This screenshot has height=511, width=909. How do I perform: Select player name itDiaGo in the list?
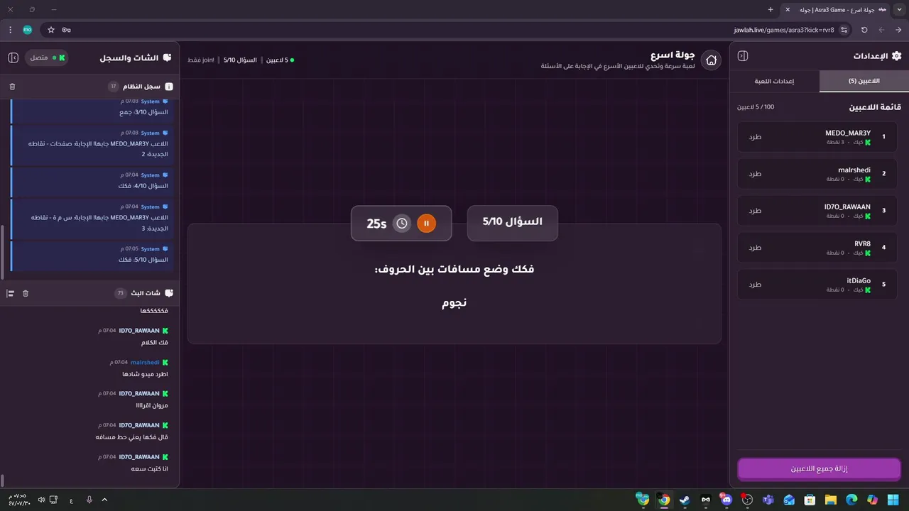point(859,280)
